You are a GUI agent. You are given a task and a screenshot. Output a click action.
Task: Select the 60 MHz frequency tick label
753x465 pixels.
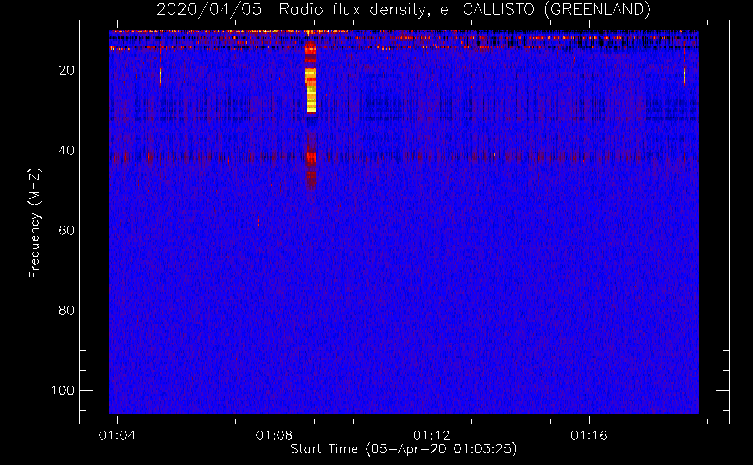(67, 230)
